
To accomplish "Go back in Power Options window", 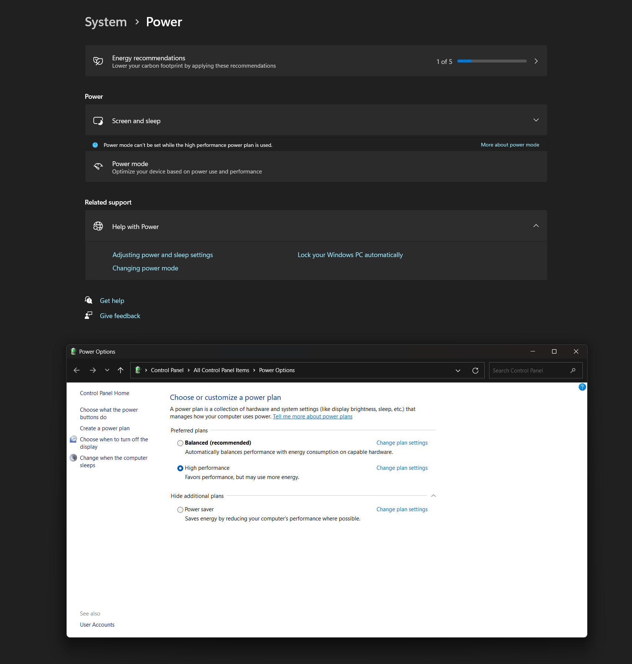I will point(77,370).
